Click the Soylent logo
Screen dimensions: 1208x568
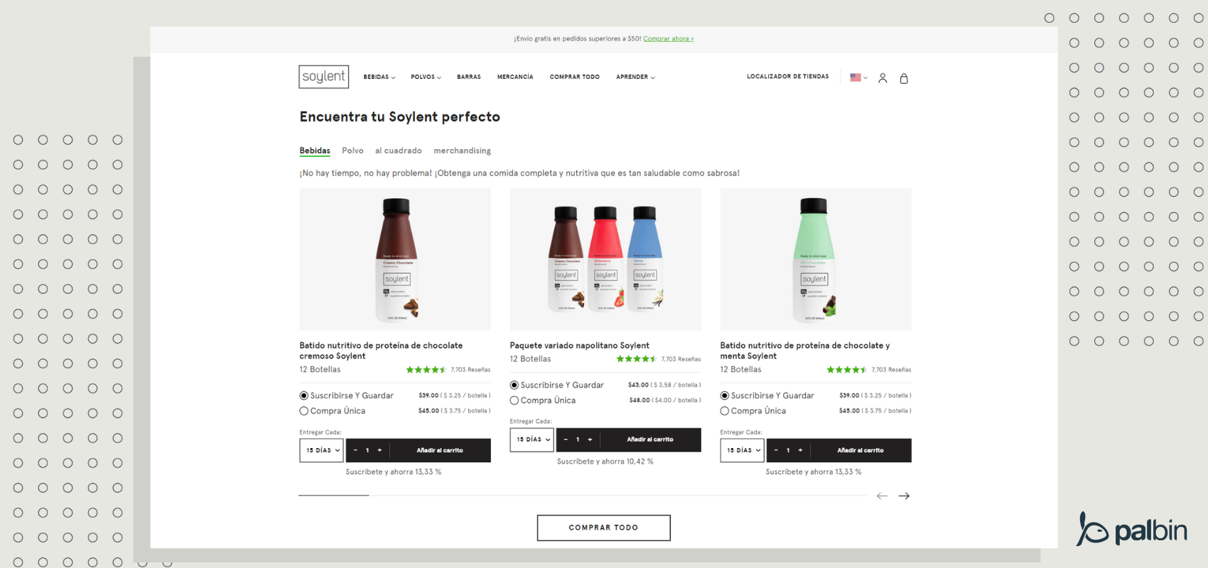323,77
